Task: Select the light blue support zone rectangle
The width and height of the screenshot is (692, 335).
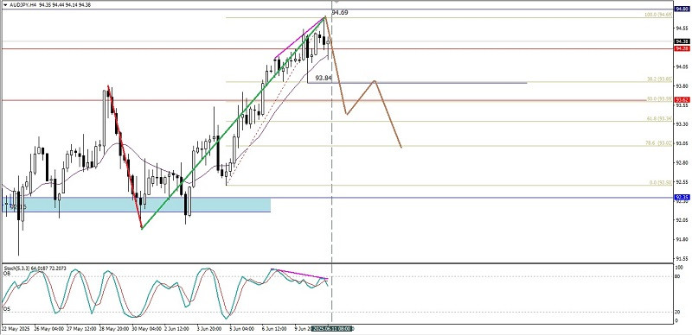Action: (137, 205)
